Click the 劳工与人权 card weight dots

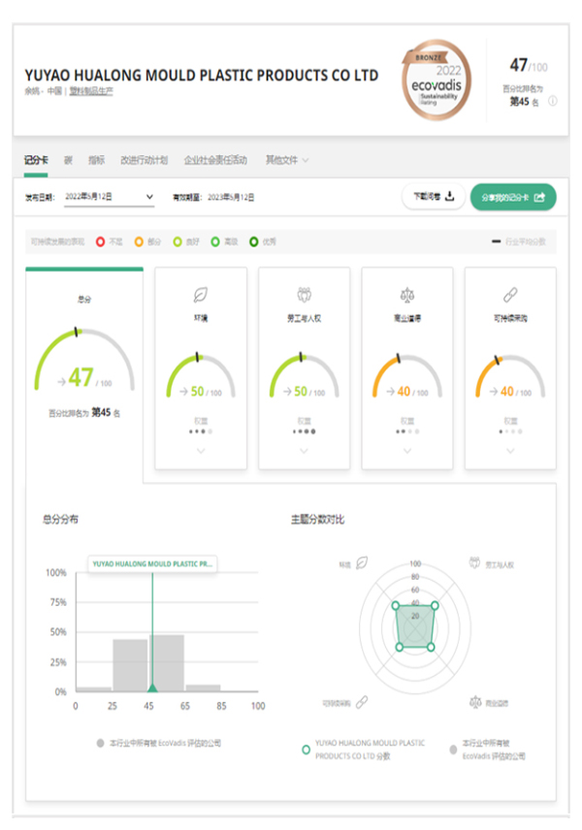[304, 431]
